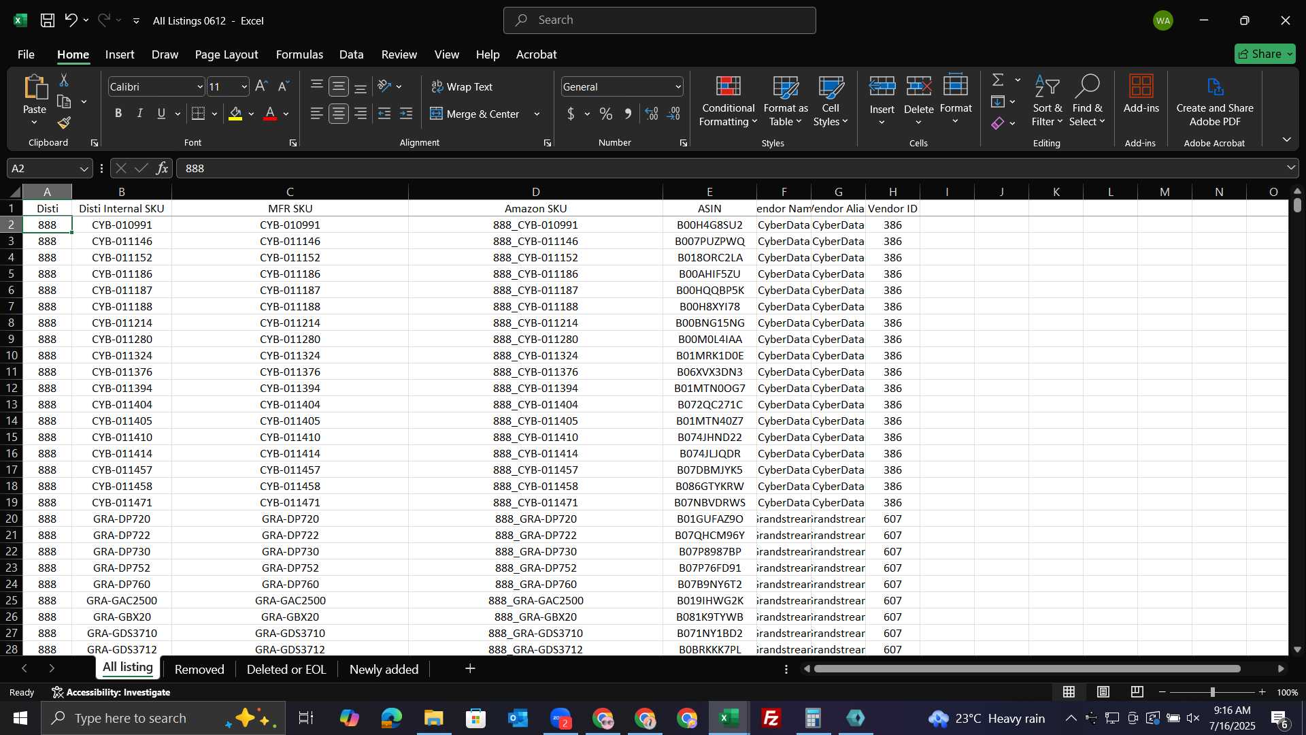Toggle Italic formatting
This screenshot has height=735, width=1306.
[x=139, y=114]
